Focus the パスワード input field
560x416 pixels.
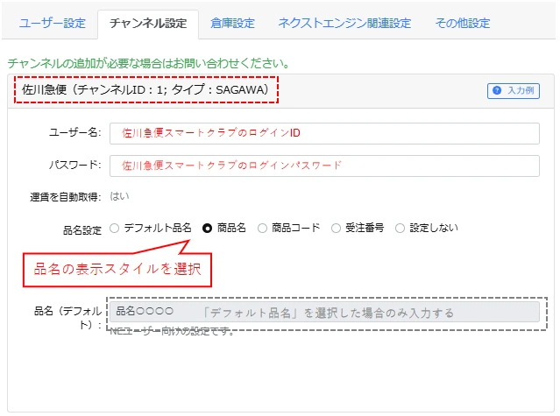tap(324, 166)
